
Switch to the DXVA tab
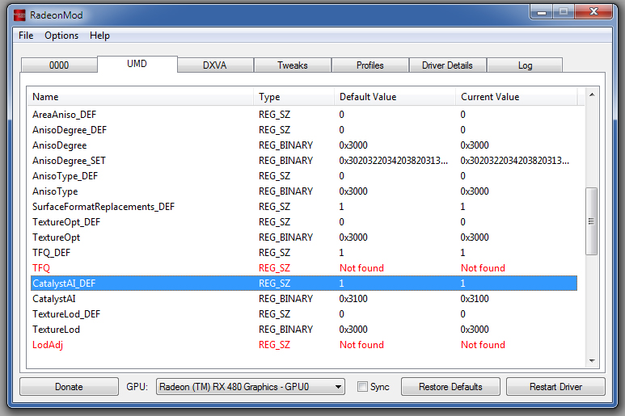[x=215, y=65]
